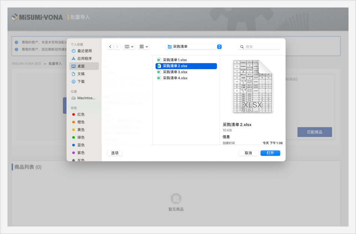
Task: Select file 采购清单 3.xlsx
Action: click(175, 72)
